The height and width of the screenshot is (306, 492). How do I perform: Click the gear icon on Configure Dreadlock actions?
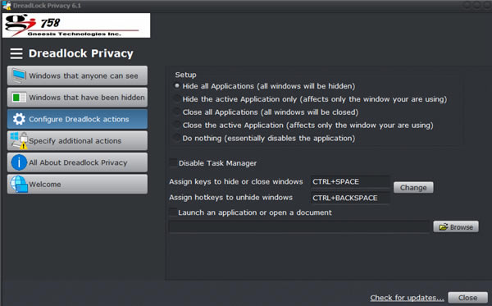click(x=19, y=119)
